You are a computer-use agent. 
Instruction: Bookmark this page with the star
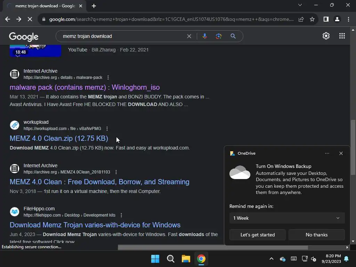click(312, 19)
